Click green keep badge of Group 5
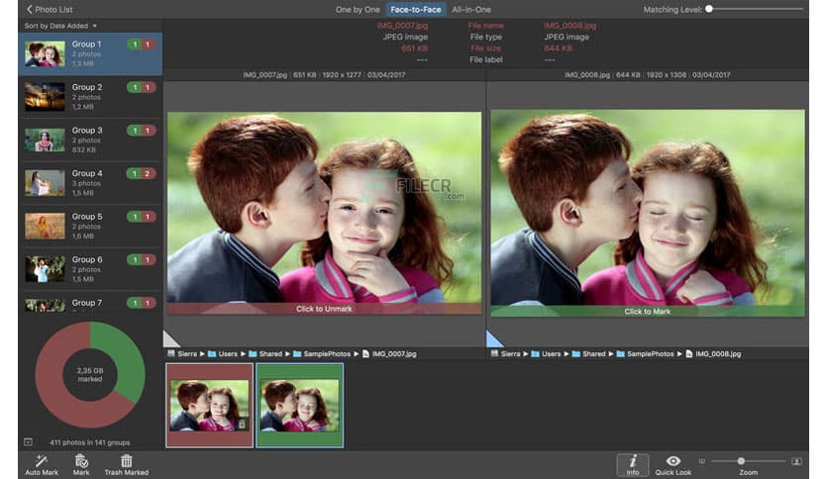828x479 pixels. click(135, 217)
